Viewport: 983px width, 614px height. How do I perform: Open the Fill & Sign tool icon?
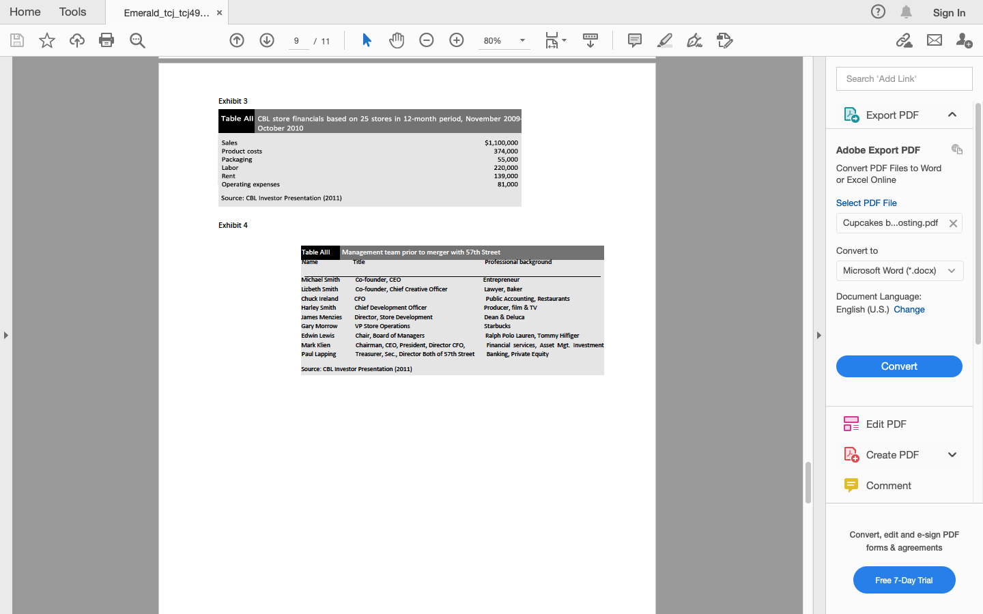(694, 41)
